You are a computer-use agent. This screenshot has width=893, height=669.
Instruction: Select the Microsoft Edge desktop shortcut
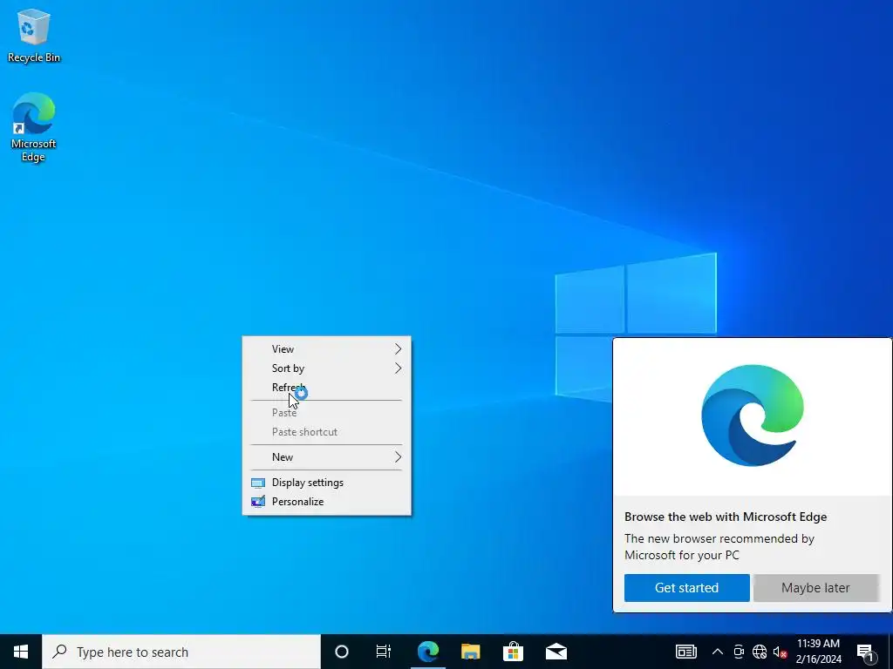34,126
